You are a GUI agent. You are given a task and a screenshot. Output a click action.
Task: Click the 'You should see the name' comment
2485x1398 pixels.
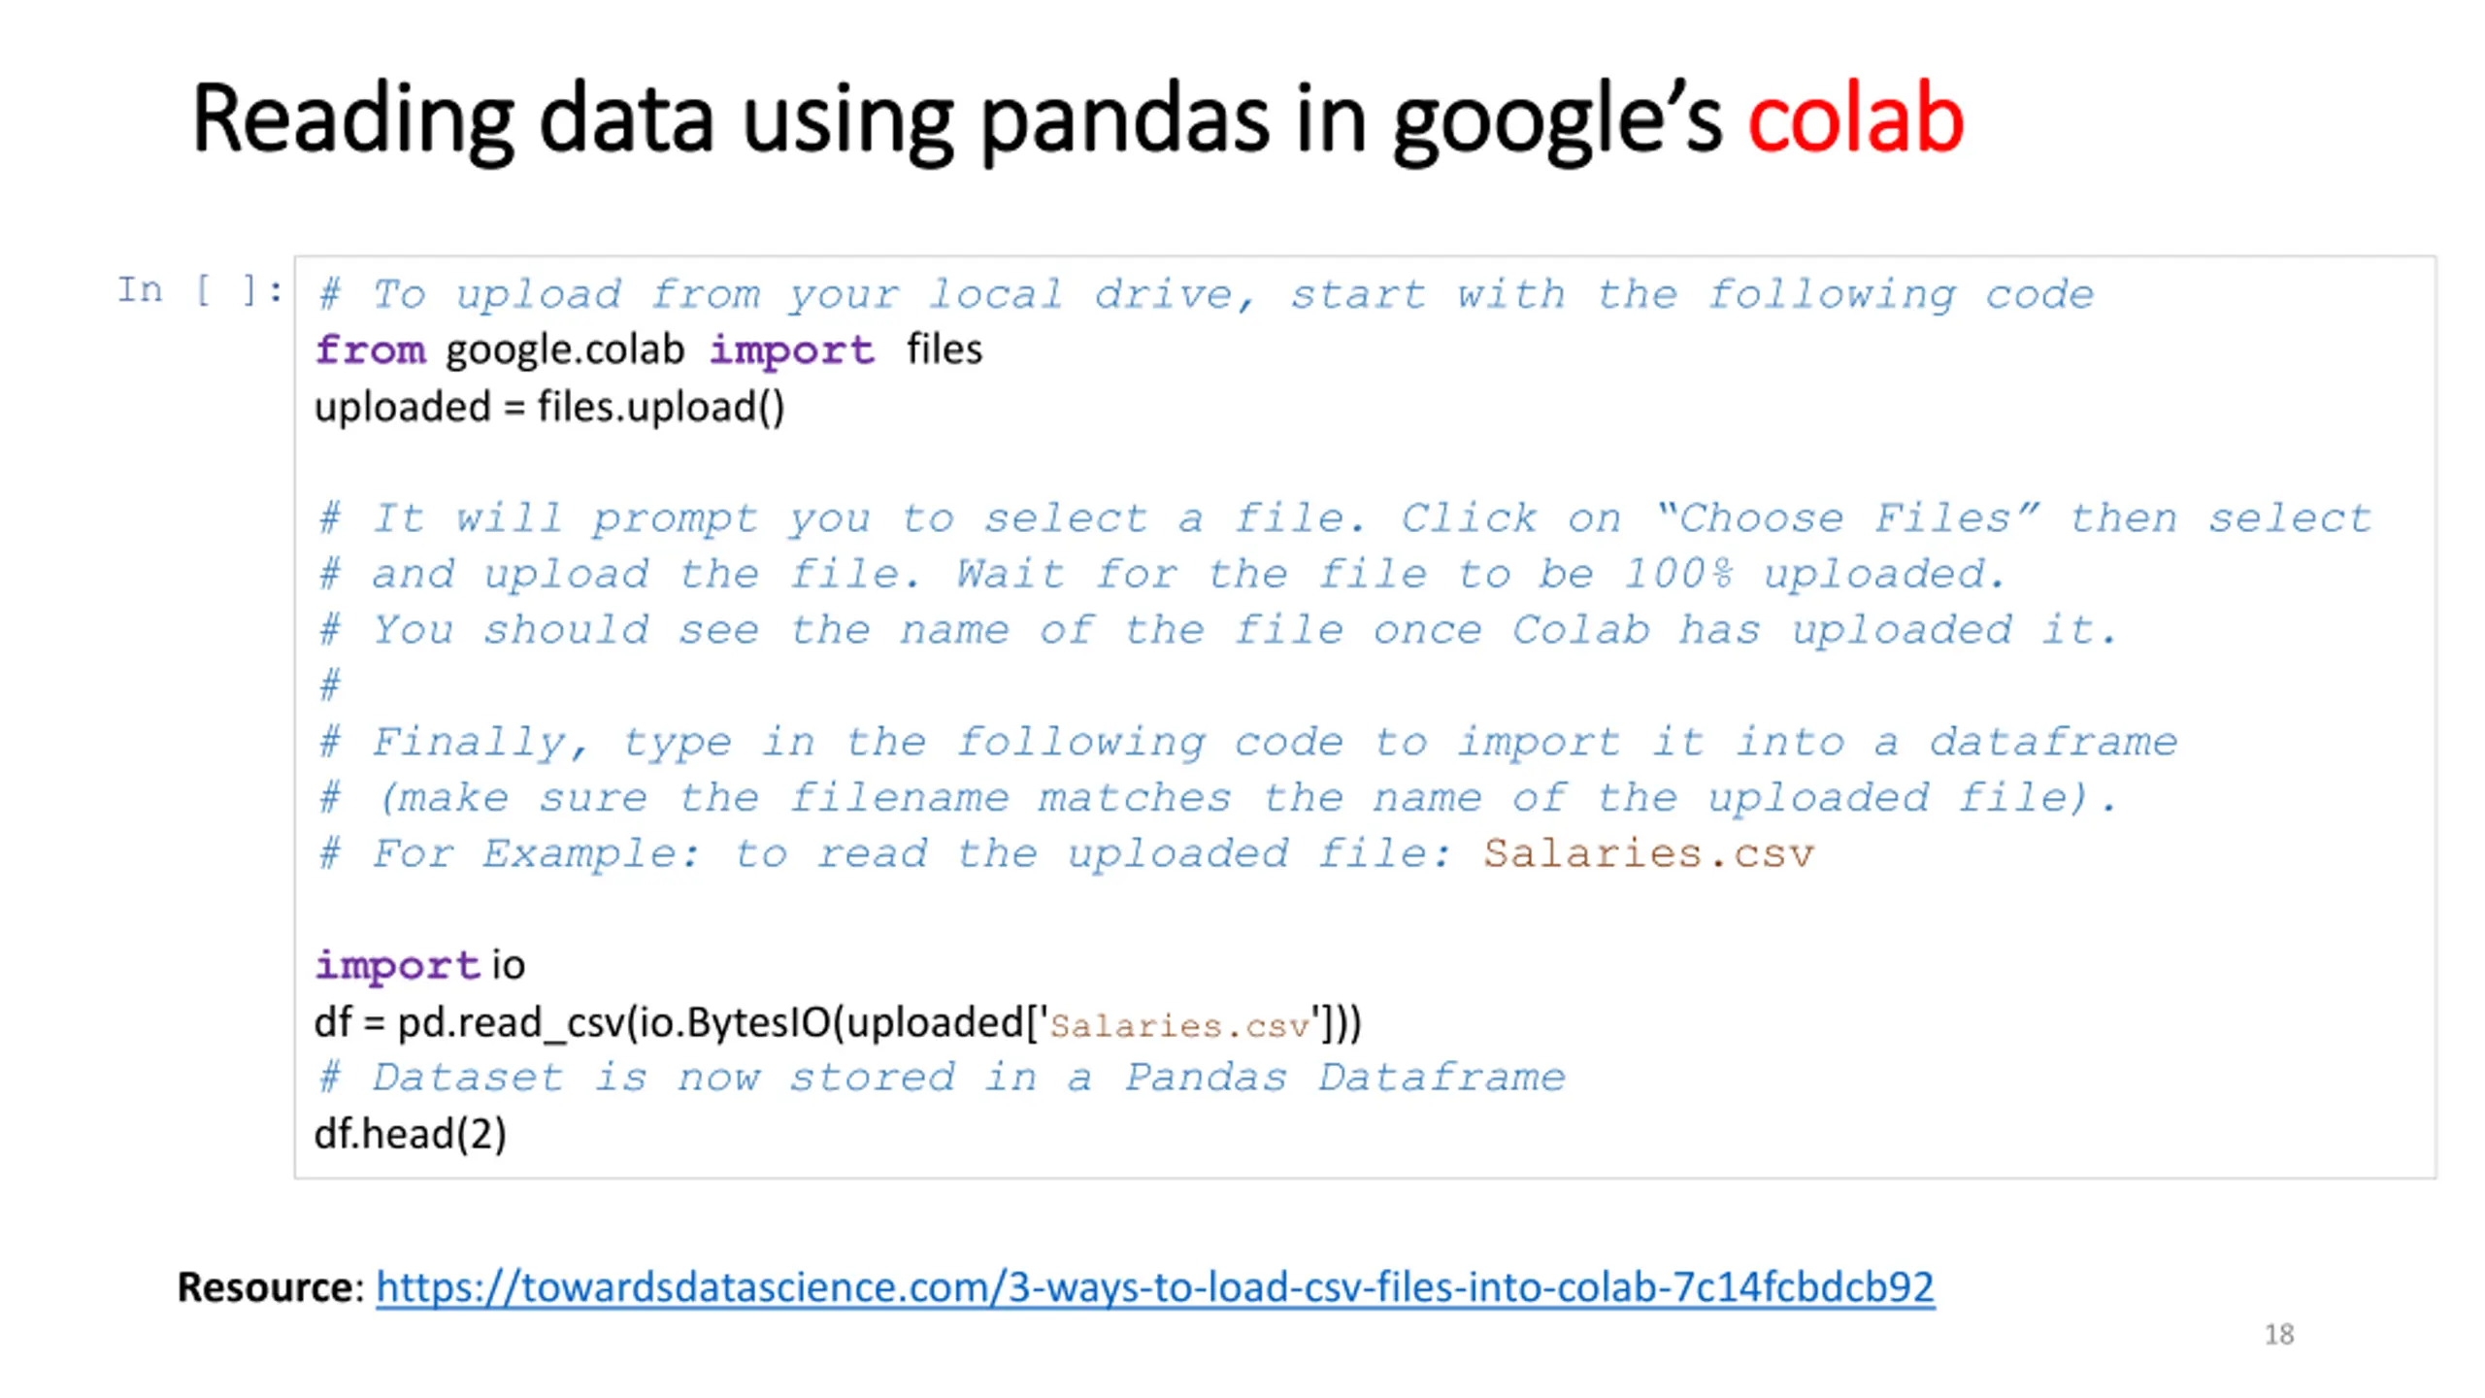tap(1217, 631)
